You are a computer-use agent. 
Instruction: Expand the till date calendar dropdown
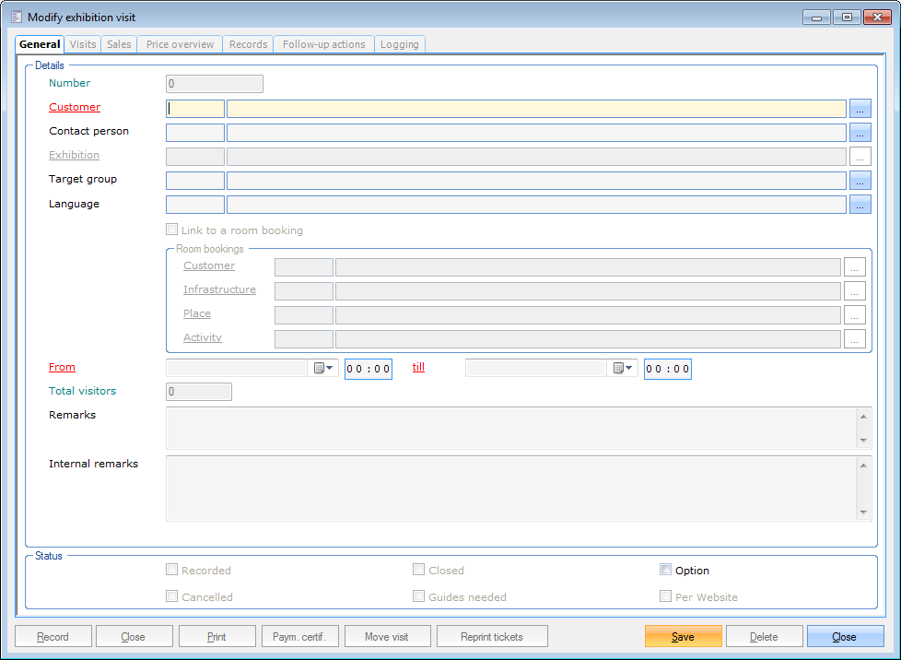(624, 369)
